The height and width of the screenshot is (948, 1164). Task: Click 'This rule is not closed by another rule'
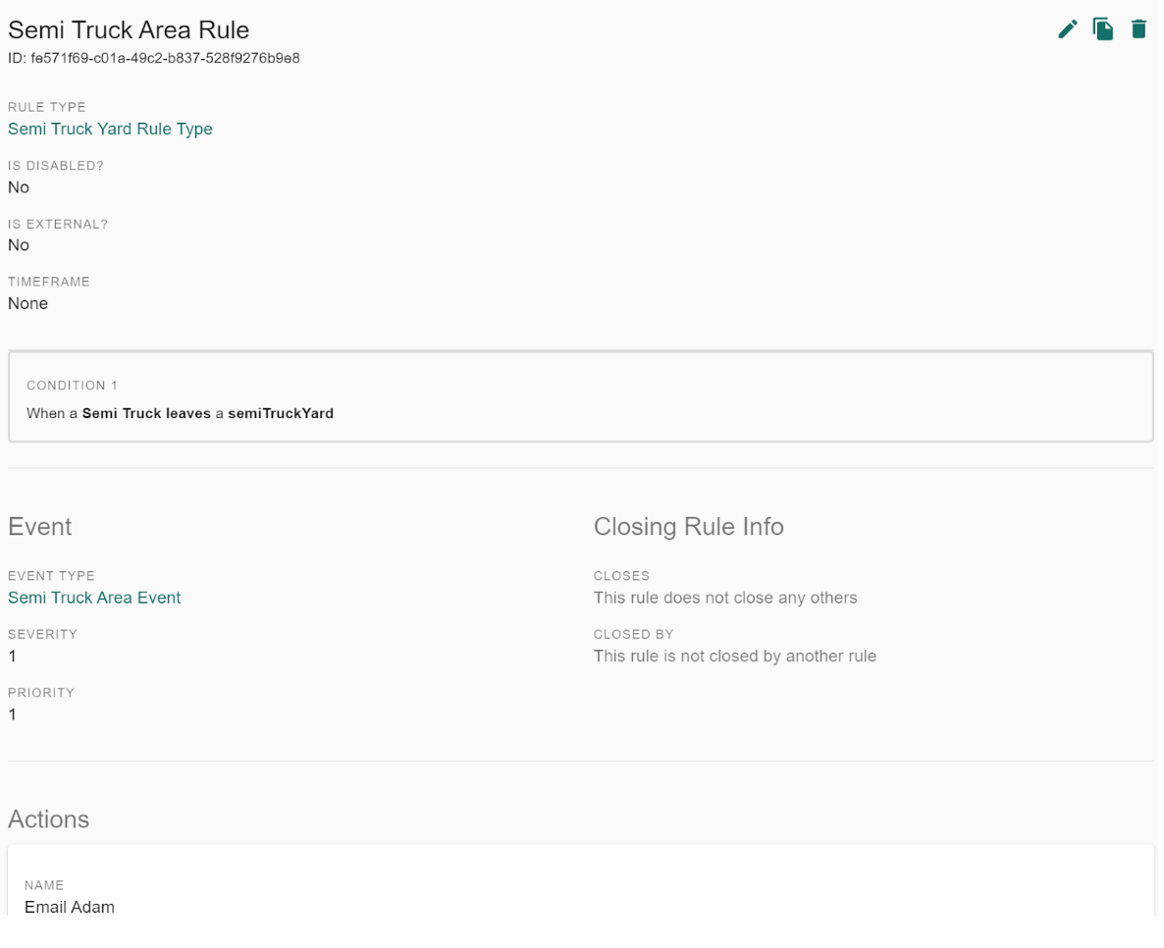click(734, 656)
